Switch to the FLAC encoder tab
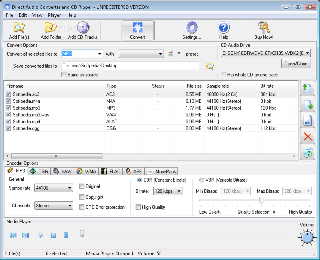Viewport: 320px width, 260px height. point(110,172)
